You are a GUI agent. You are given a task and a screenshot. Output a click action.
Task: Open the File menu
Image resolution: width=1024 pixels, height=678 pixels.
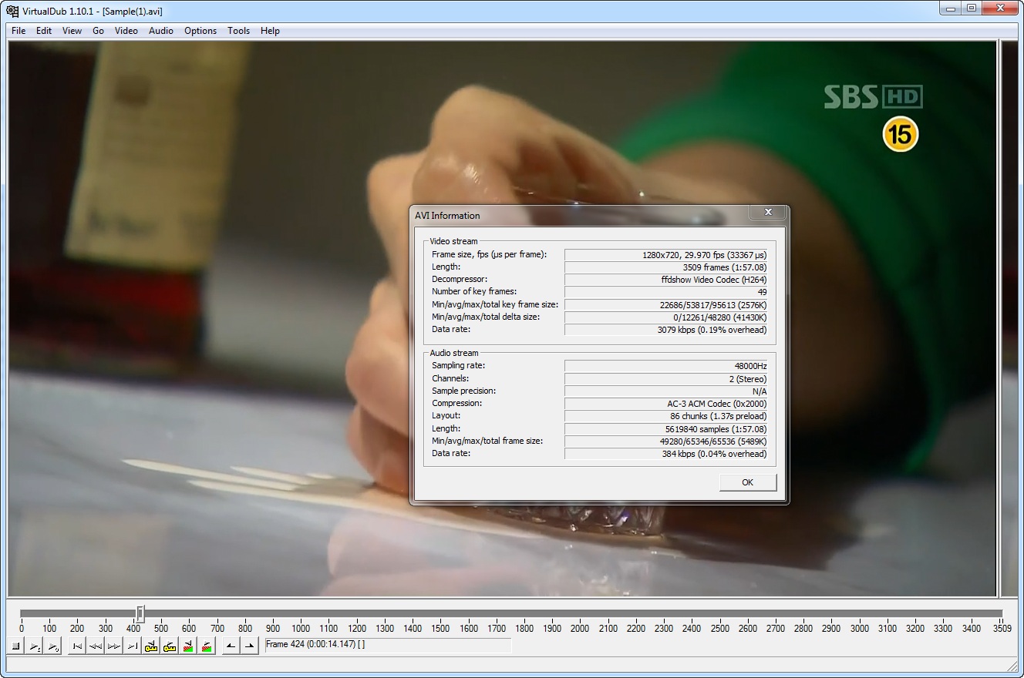click(19, 31)
